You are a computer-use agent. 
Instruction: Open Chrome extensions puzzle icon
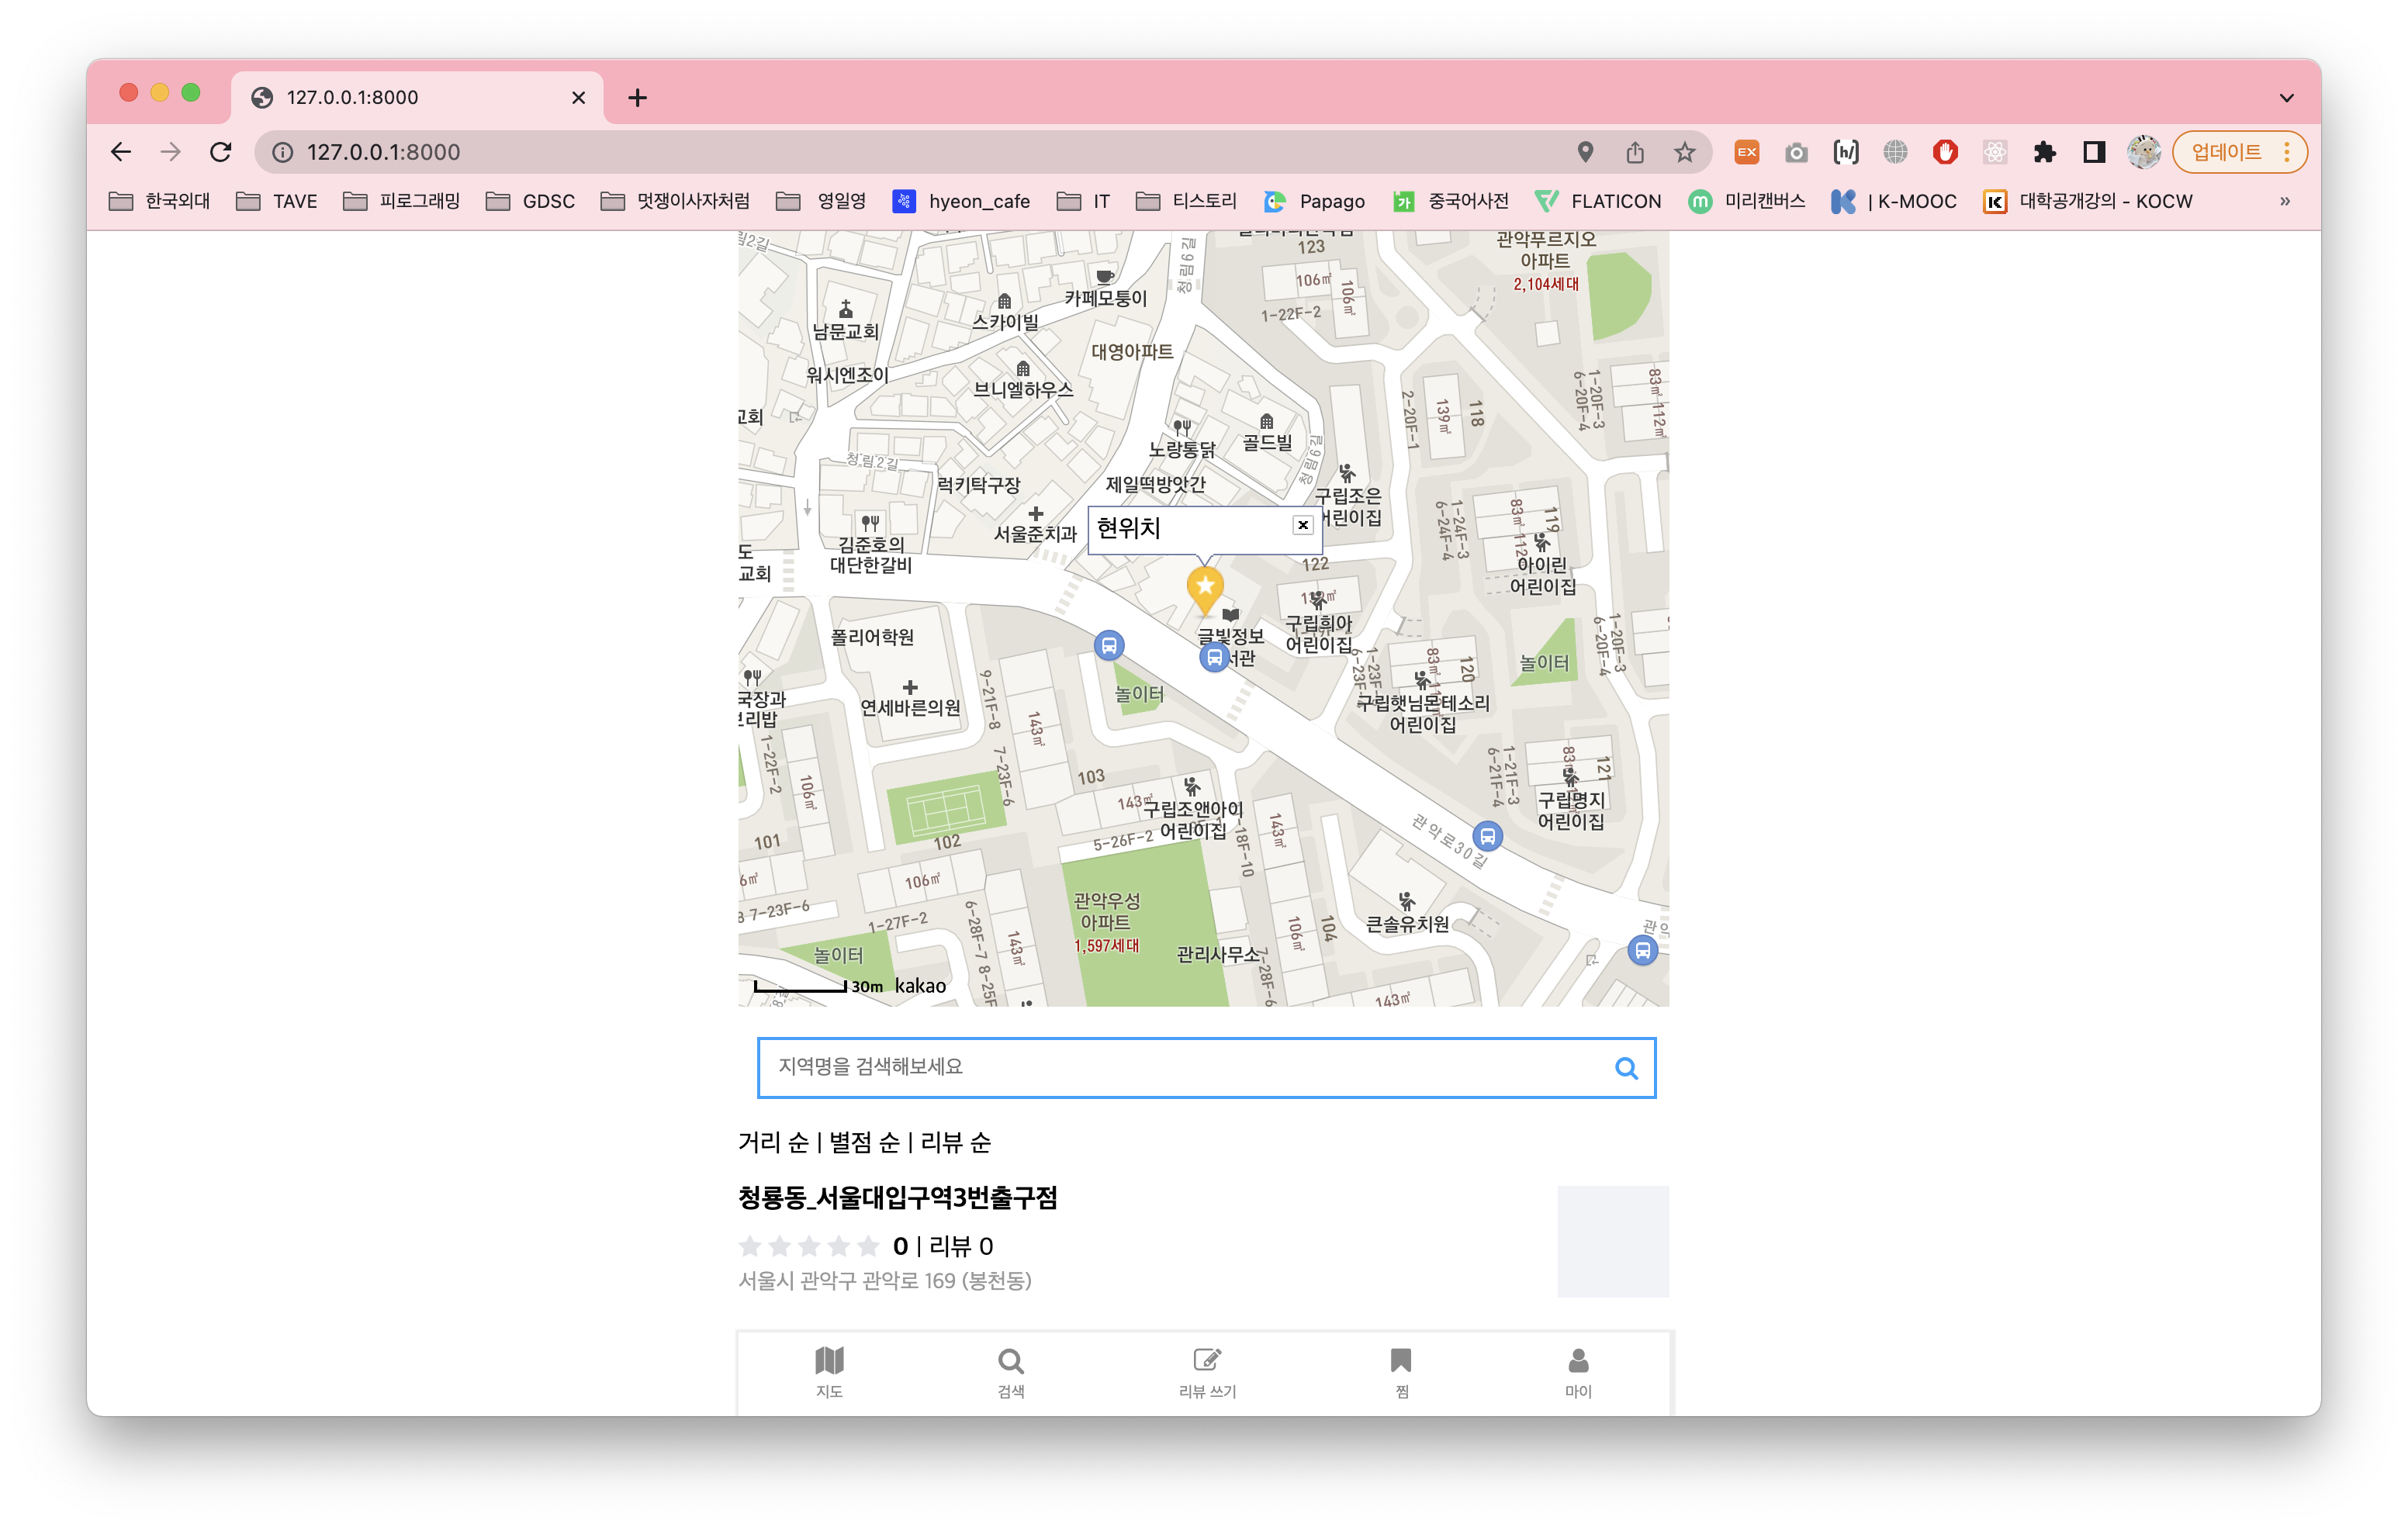(2044, 152)
